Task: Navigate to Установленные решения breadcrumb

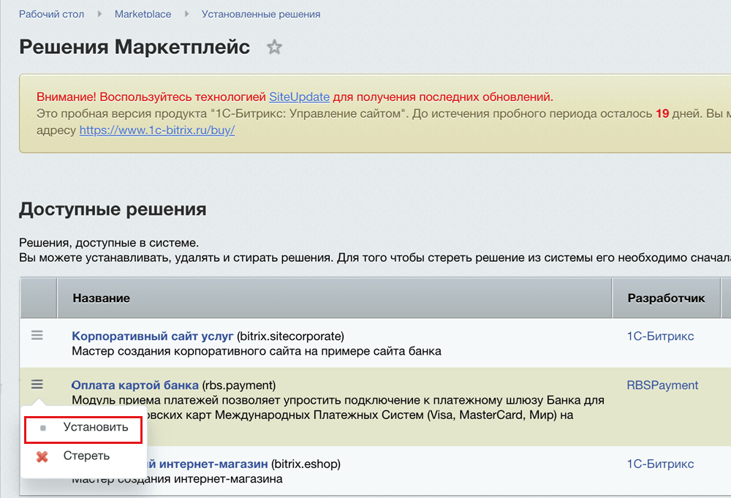Action: pos(261,14)
